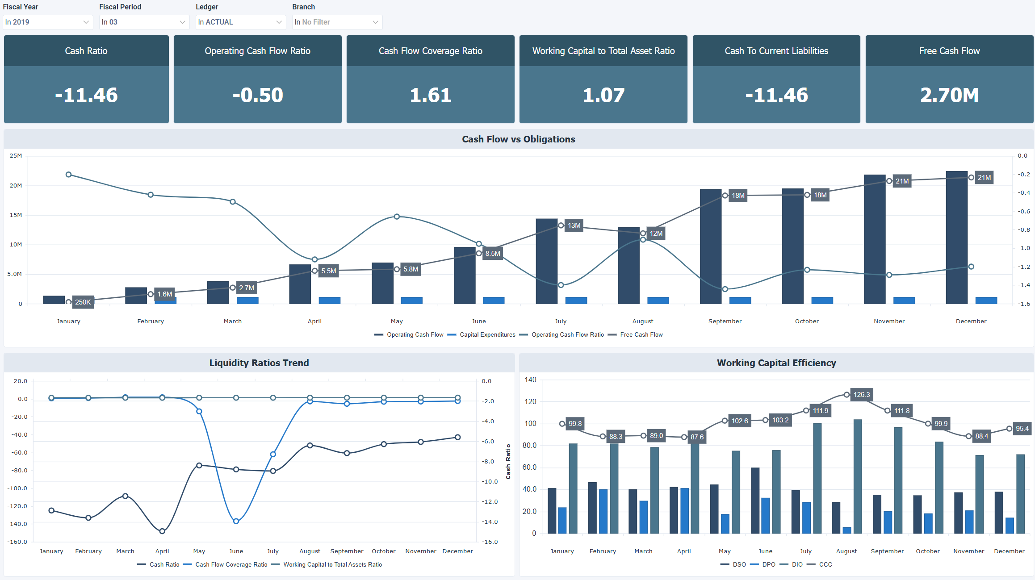This screenshot has height=580, width=1035.
Task: Toggle the CCC legend item
Action: [x=825, y=564]
